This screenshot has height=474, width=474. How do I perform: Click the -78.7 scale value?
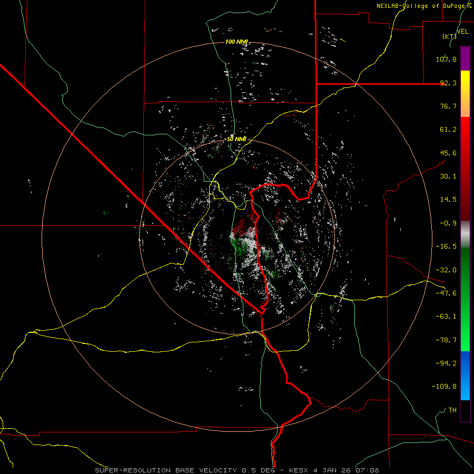coord(446,340)
